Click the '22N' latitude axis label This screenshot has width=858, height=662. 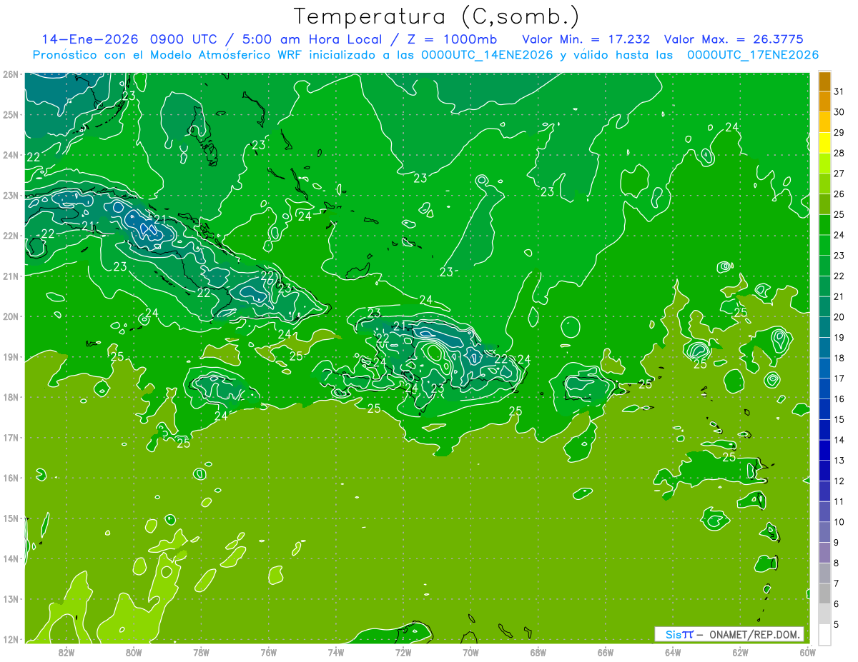tap(11, 236)
